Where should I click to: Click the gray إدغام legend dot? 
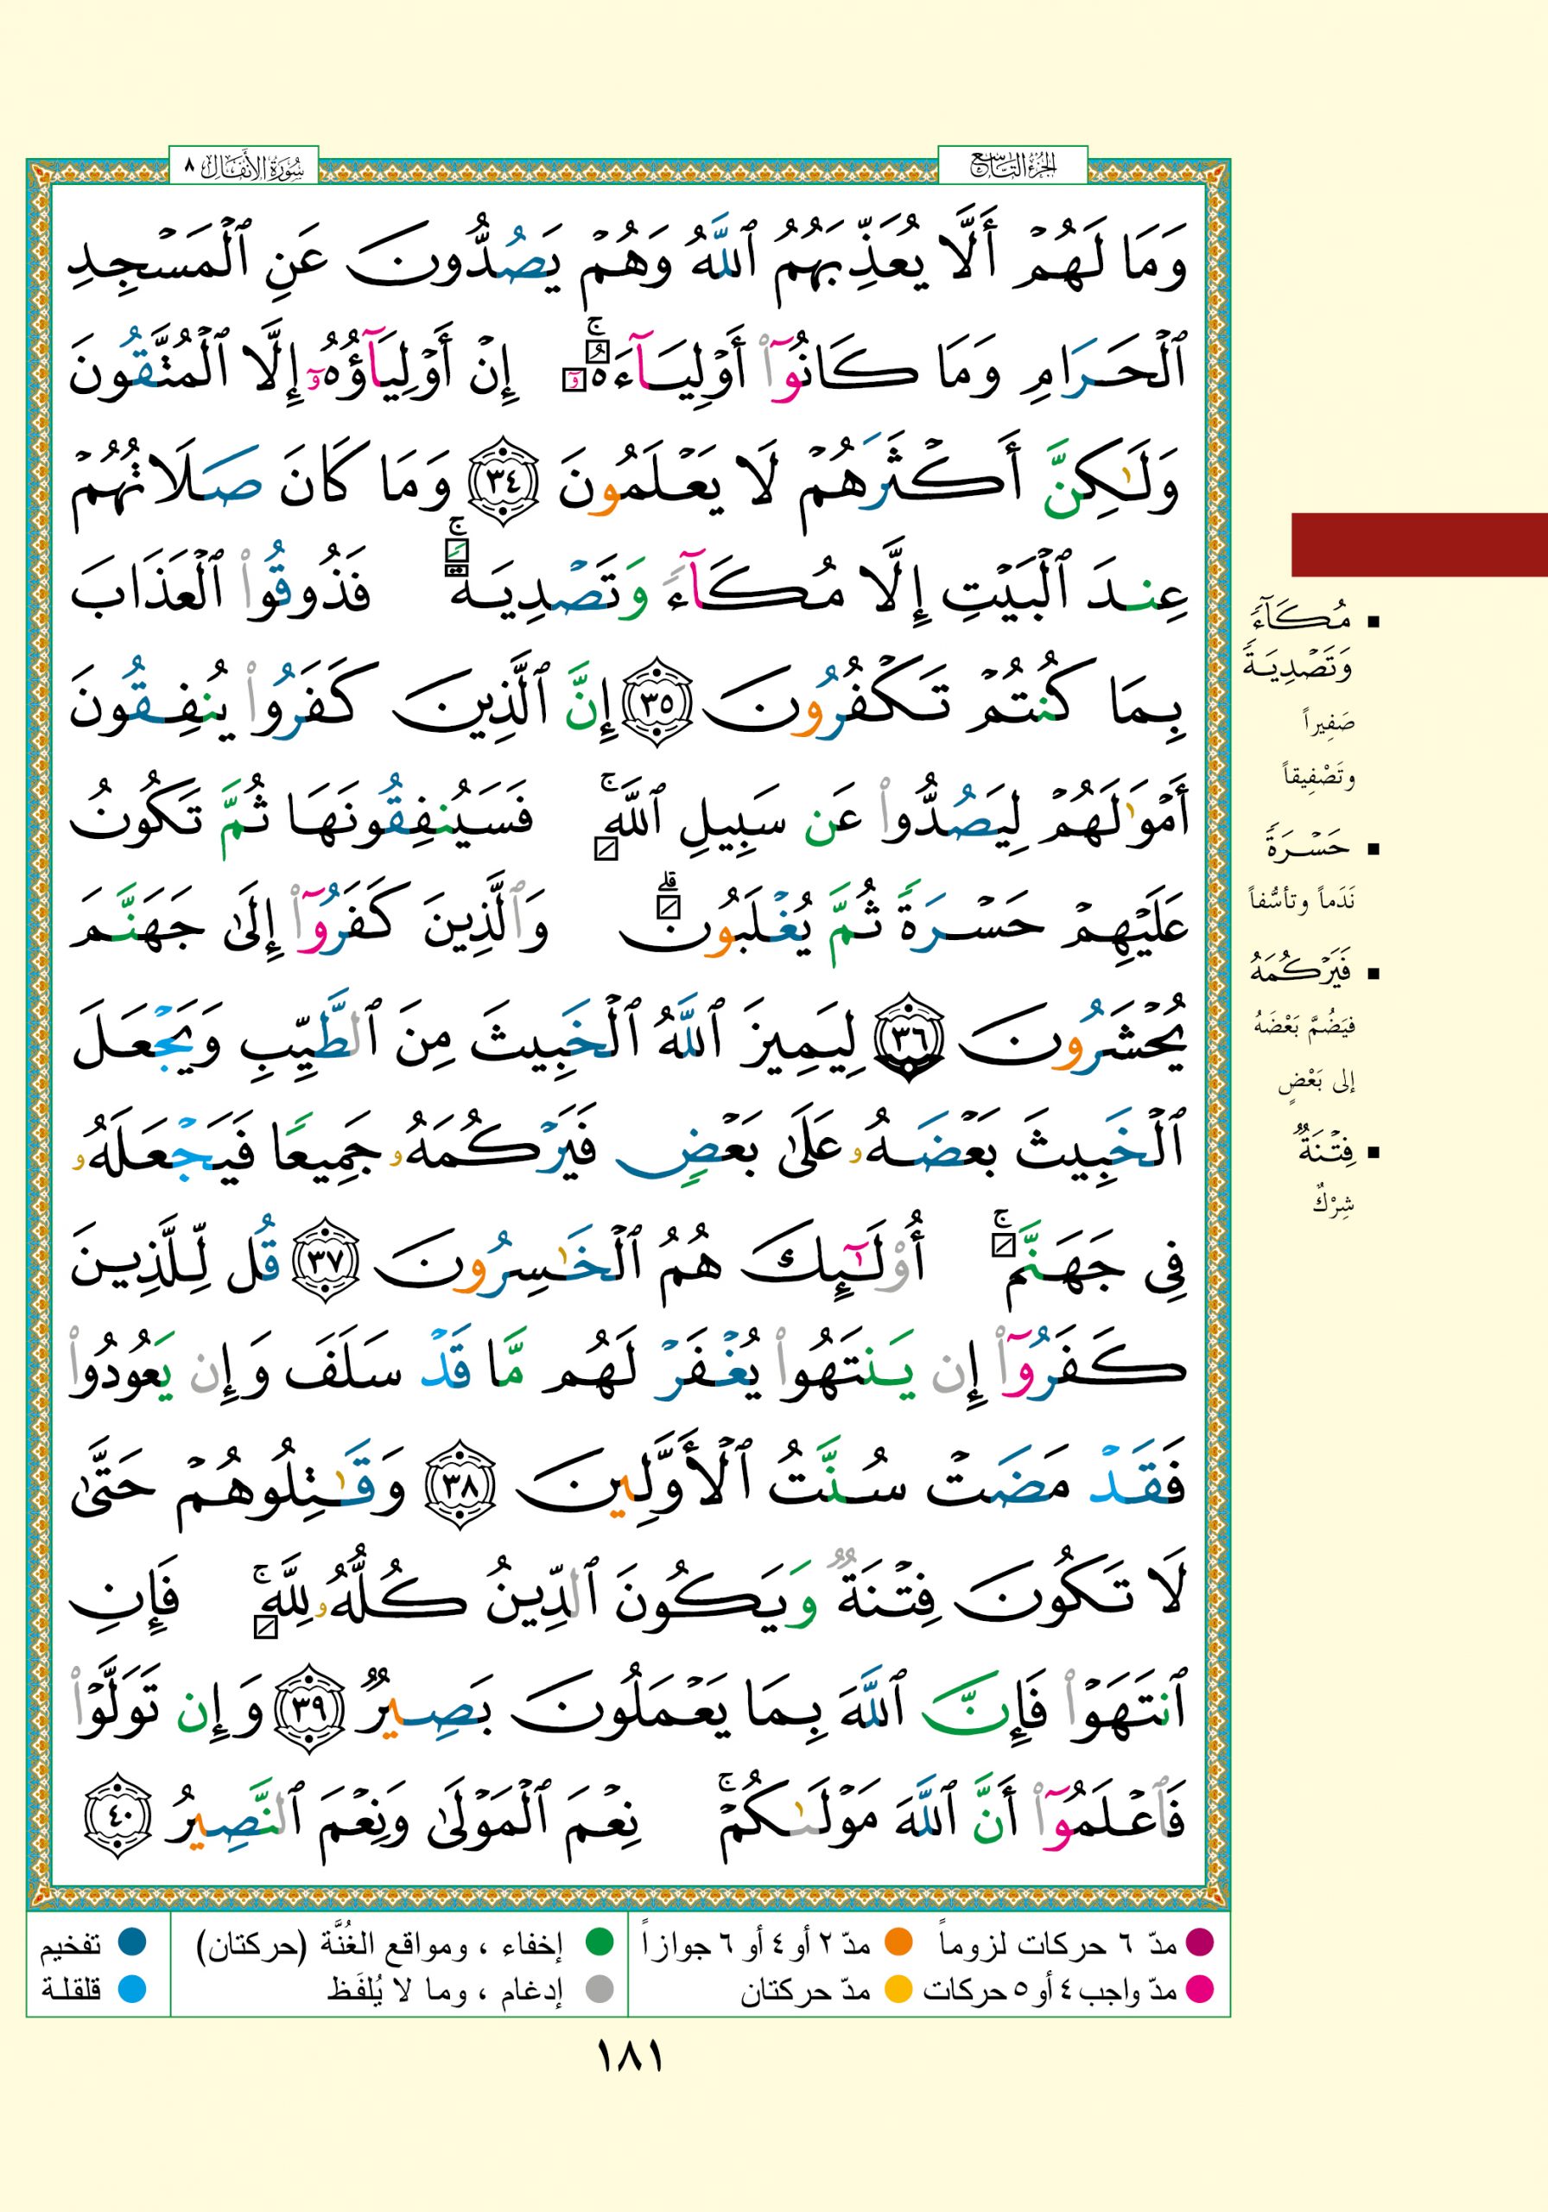point(600,1988)
